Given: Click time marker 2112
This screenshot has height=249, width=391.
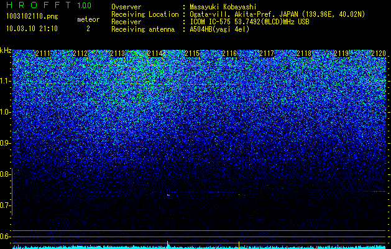Looking at the screenshot, I should [80, 54].
